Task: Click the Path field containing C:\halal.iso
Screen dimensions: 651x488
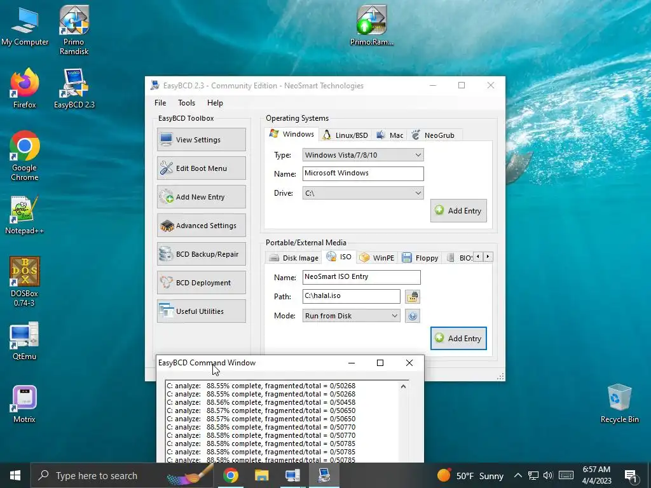Action: 351,296
